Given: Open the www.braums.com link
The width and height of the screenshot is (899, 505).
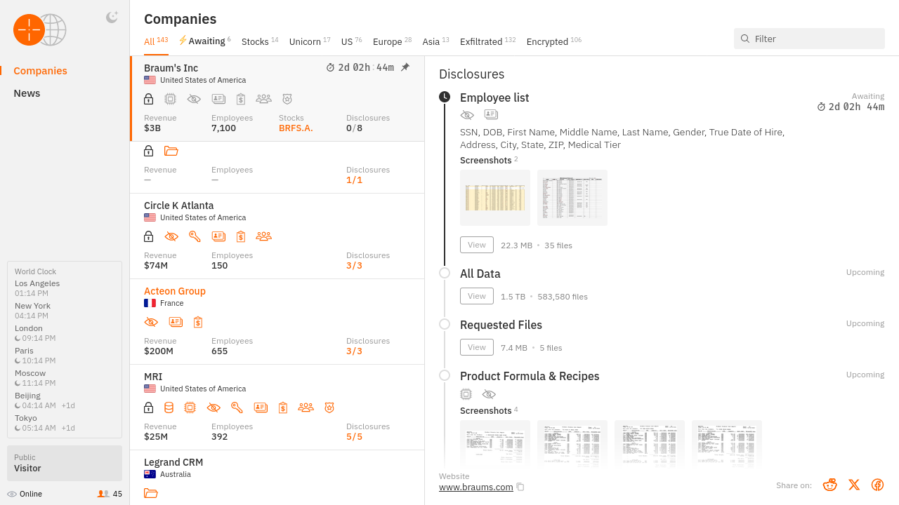Looking at the screenshot, I should (475, 487).
